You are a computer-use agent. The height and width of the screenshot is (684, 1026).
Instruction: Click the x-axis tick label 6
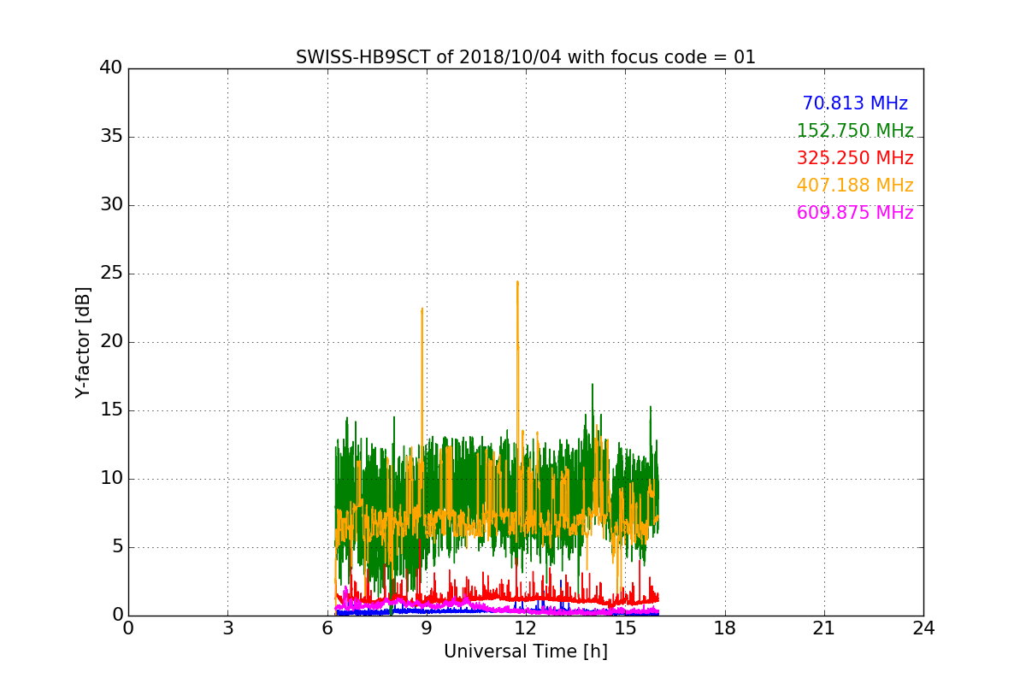[x=327, y=628]
